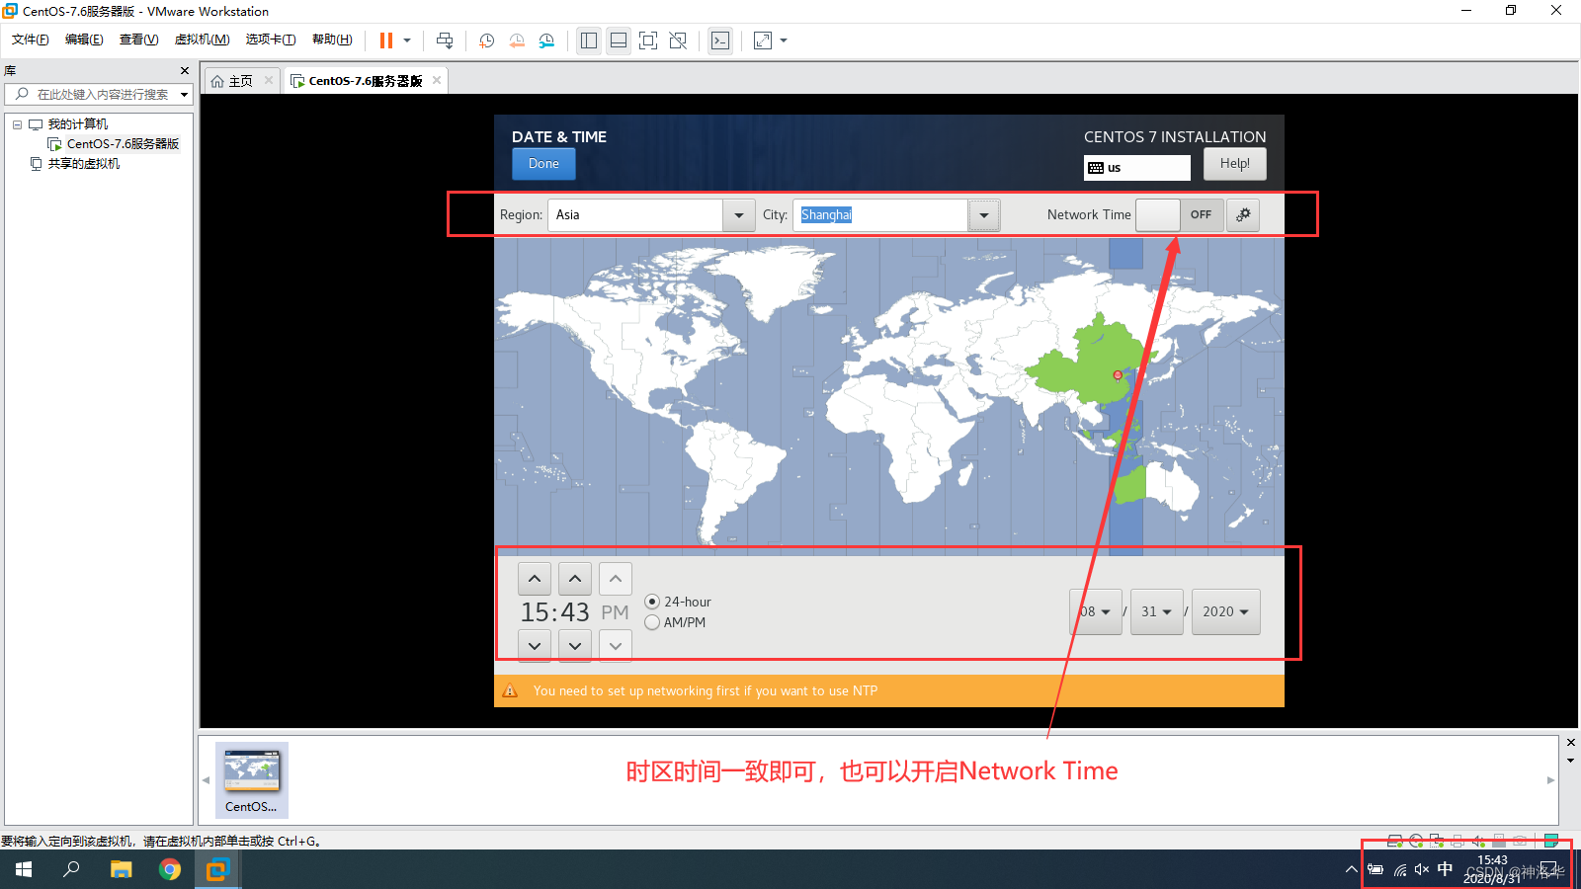This screenshot has width=1581, height=889.
Task: Open the library search dropdown arrow
Action: (x=184, y=95)
